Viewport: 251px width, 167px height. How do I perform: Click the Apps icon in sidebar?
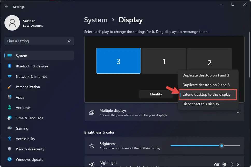[x=10, y=97]
